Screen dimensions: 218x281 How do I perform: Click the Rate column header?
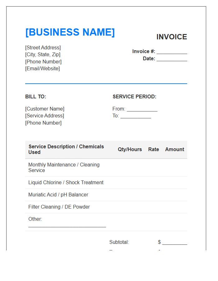154,150
